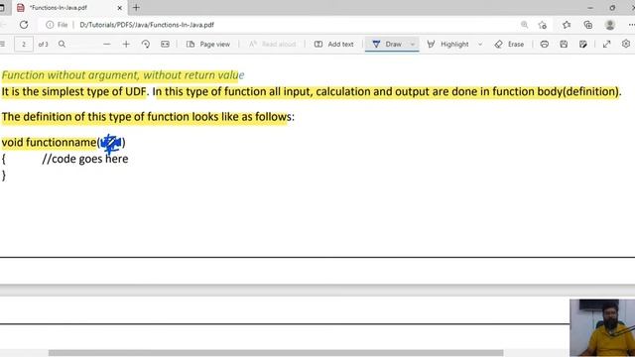Open Page view options
The image size is (635, 357).
[208, 44]
